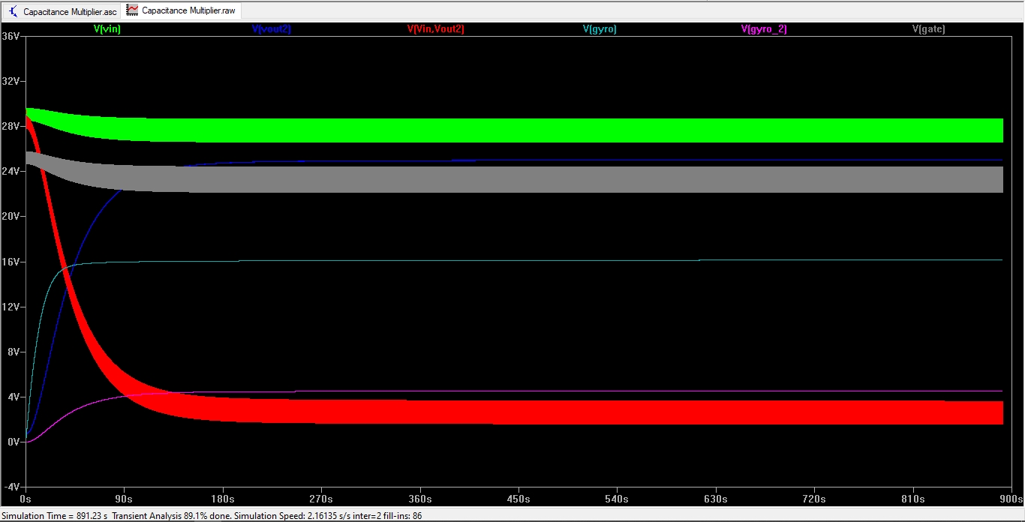Click the 36V vertical axis label

(x=11, y=36)
